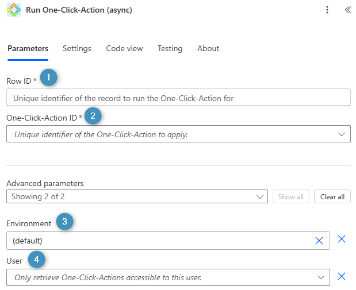Open the About tab
Viewport: 356px width, 290px height.
(208, 49)
